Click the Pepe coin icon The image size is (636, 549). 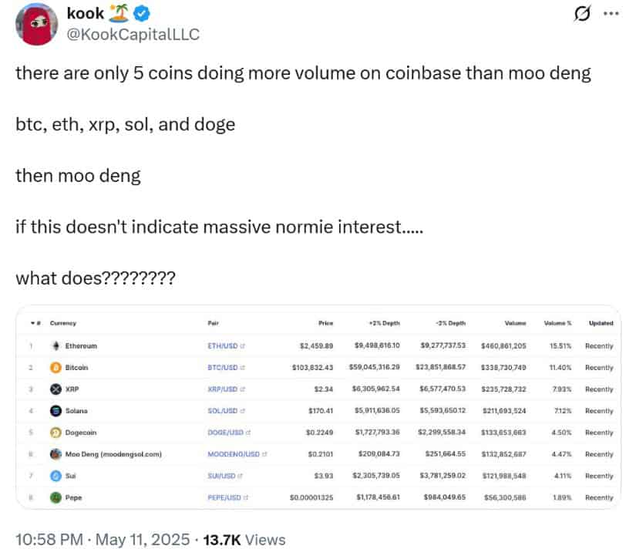pyautogui.click(x=54, y=497)
